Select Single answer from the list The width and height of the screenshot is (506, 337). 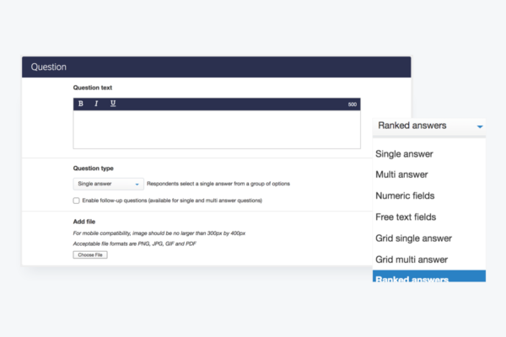point(404,154)
